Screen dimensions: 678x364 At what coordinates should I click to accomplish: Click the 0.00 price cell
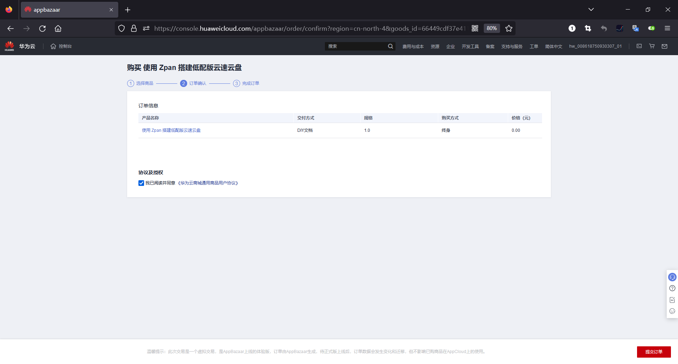point(516,130)
